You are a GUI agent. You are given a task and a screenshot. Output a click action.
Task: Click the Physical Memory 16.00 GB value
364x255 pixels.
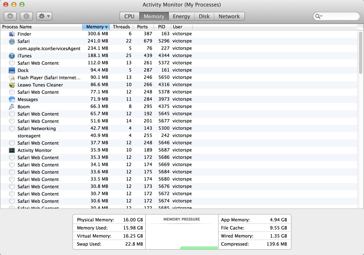133,220
